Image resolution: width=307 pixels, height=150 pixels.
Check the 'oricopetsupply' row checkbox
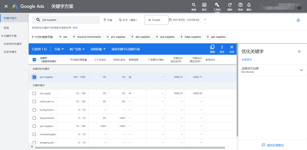coord(34,134)
